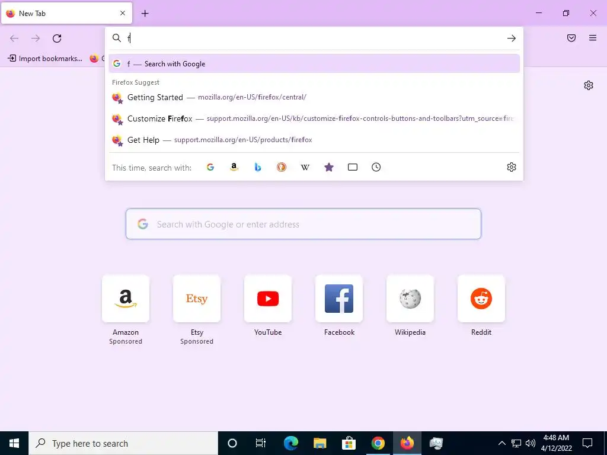The image size is (607, 455).
Task: Search this time with Bing icon
Action: pyautogui.click(x=258, y=167)
